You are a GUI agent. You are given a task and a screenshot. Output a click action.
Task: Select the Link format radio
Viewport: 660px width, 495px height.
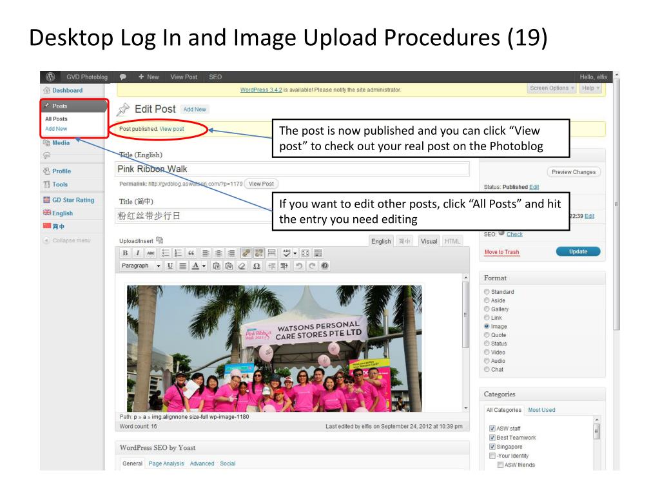pyautogui.click(x=487, y=317)
